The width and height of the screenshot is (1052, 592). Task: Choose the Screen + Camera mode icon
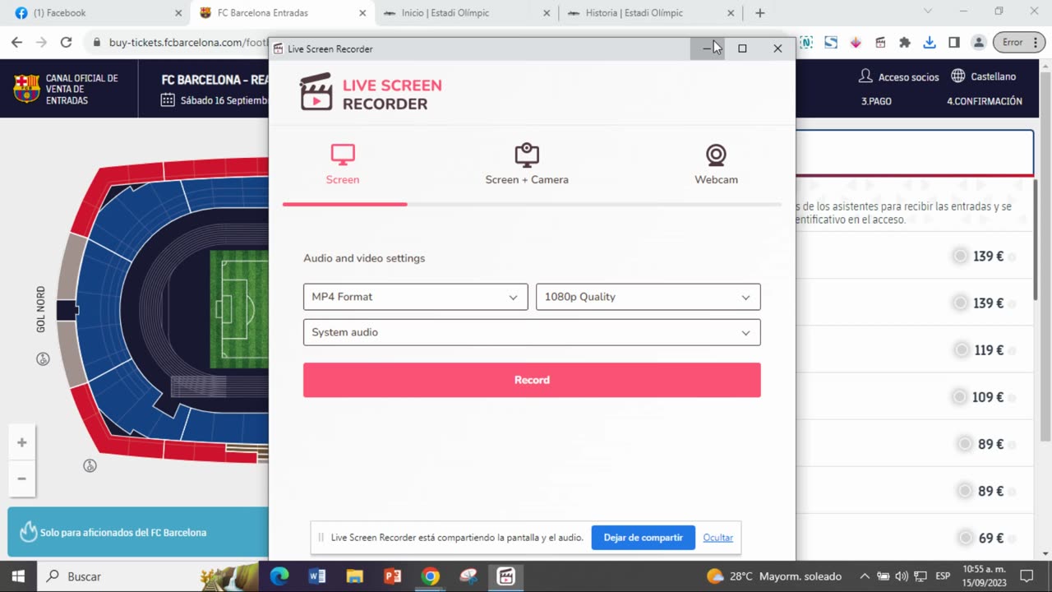tap(527, 155)
